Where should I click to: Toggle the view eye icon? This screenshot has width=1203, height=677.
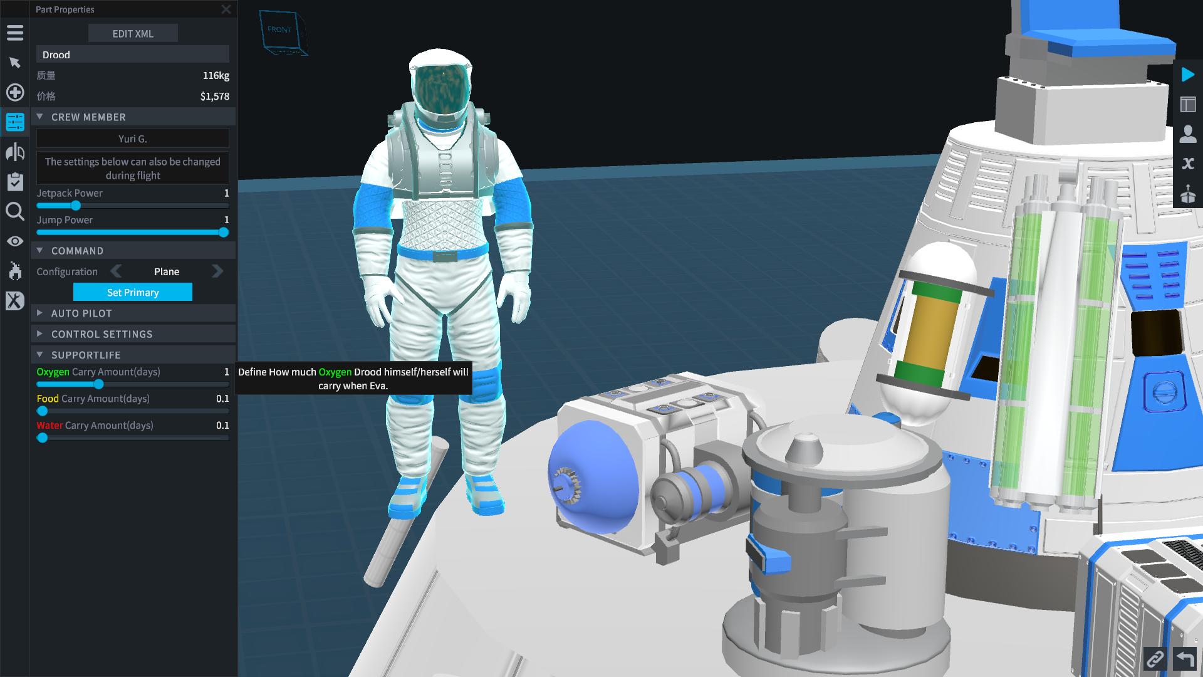[x=15, y=241]
